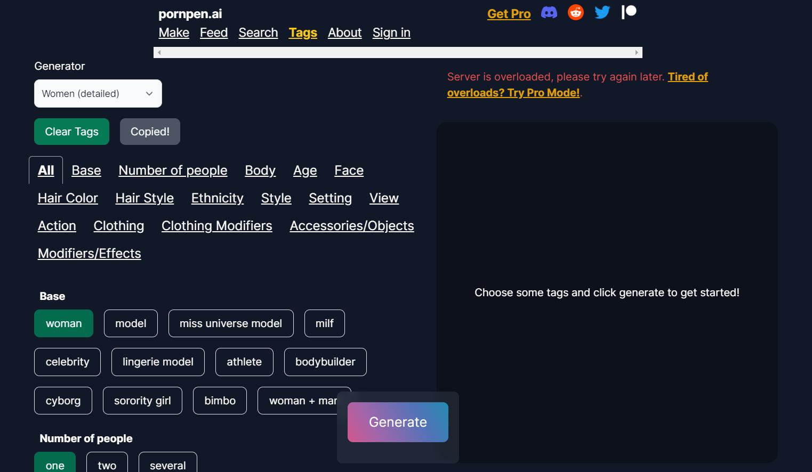The image size is (812, 472).
Task: Visit the Twitter profile icon
Action: pos(602,12)
